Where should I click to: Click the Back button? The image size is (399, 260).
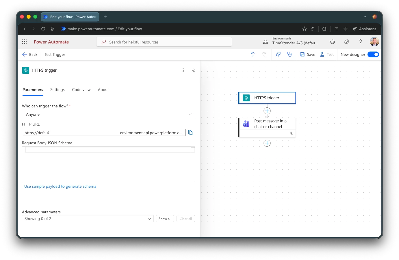click(30, 54)
